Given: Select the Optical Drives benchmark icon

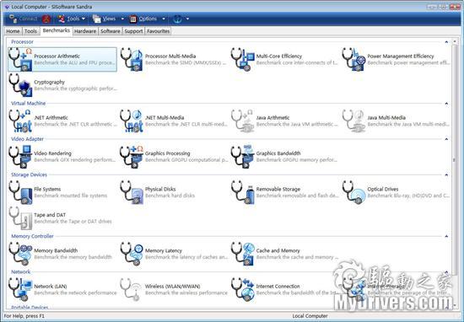Looking at the screenshot, I should 354,192.
